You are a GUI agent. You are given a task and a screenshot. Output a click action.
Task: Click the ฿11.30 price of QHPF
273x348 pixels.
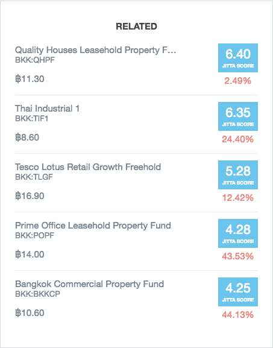coord(30,79)
